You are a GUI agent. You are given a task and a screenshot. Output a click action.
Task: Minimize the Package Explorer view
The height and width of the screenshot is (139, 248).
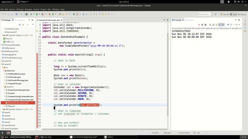[29, 20]
